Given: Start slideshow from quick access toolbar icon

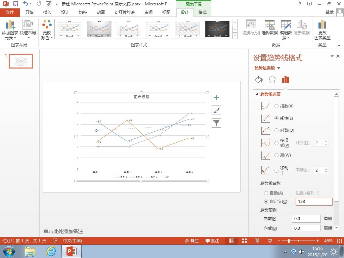Looking at the screenshot, I should pyautogui.click(x=49, y=4).
